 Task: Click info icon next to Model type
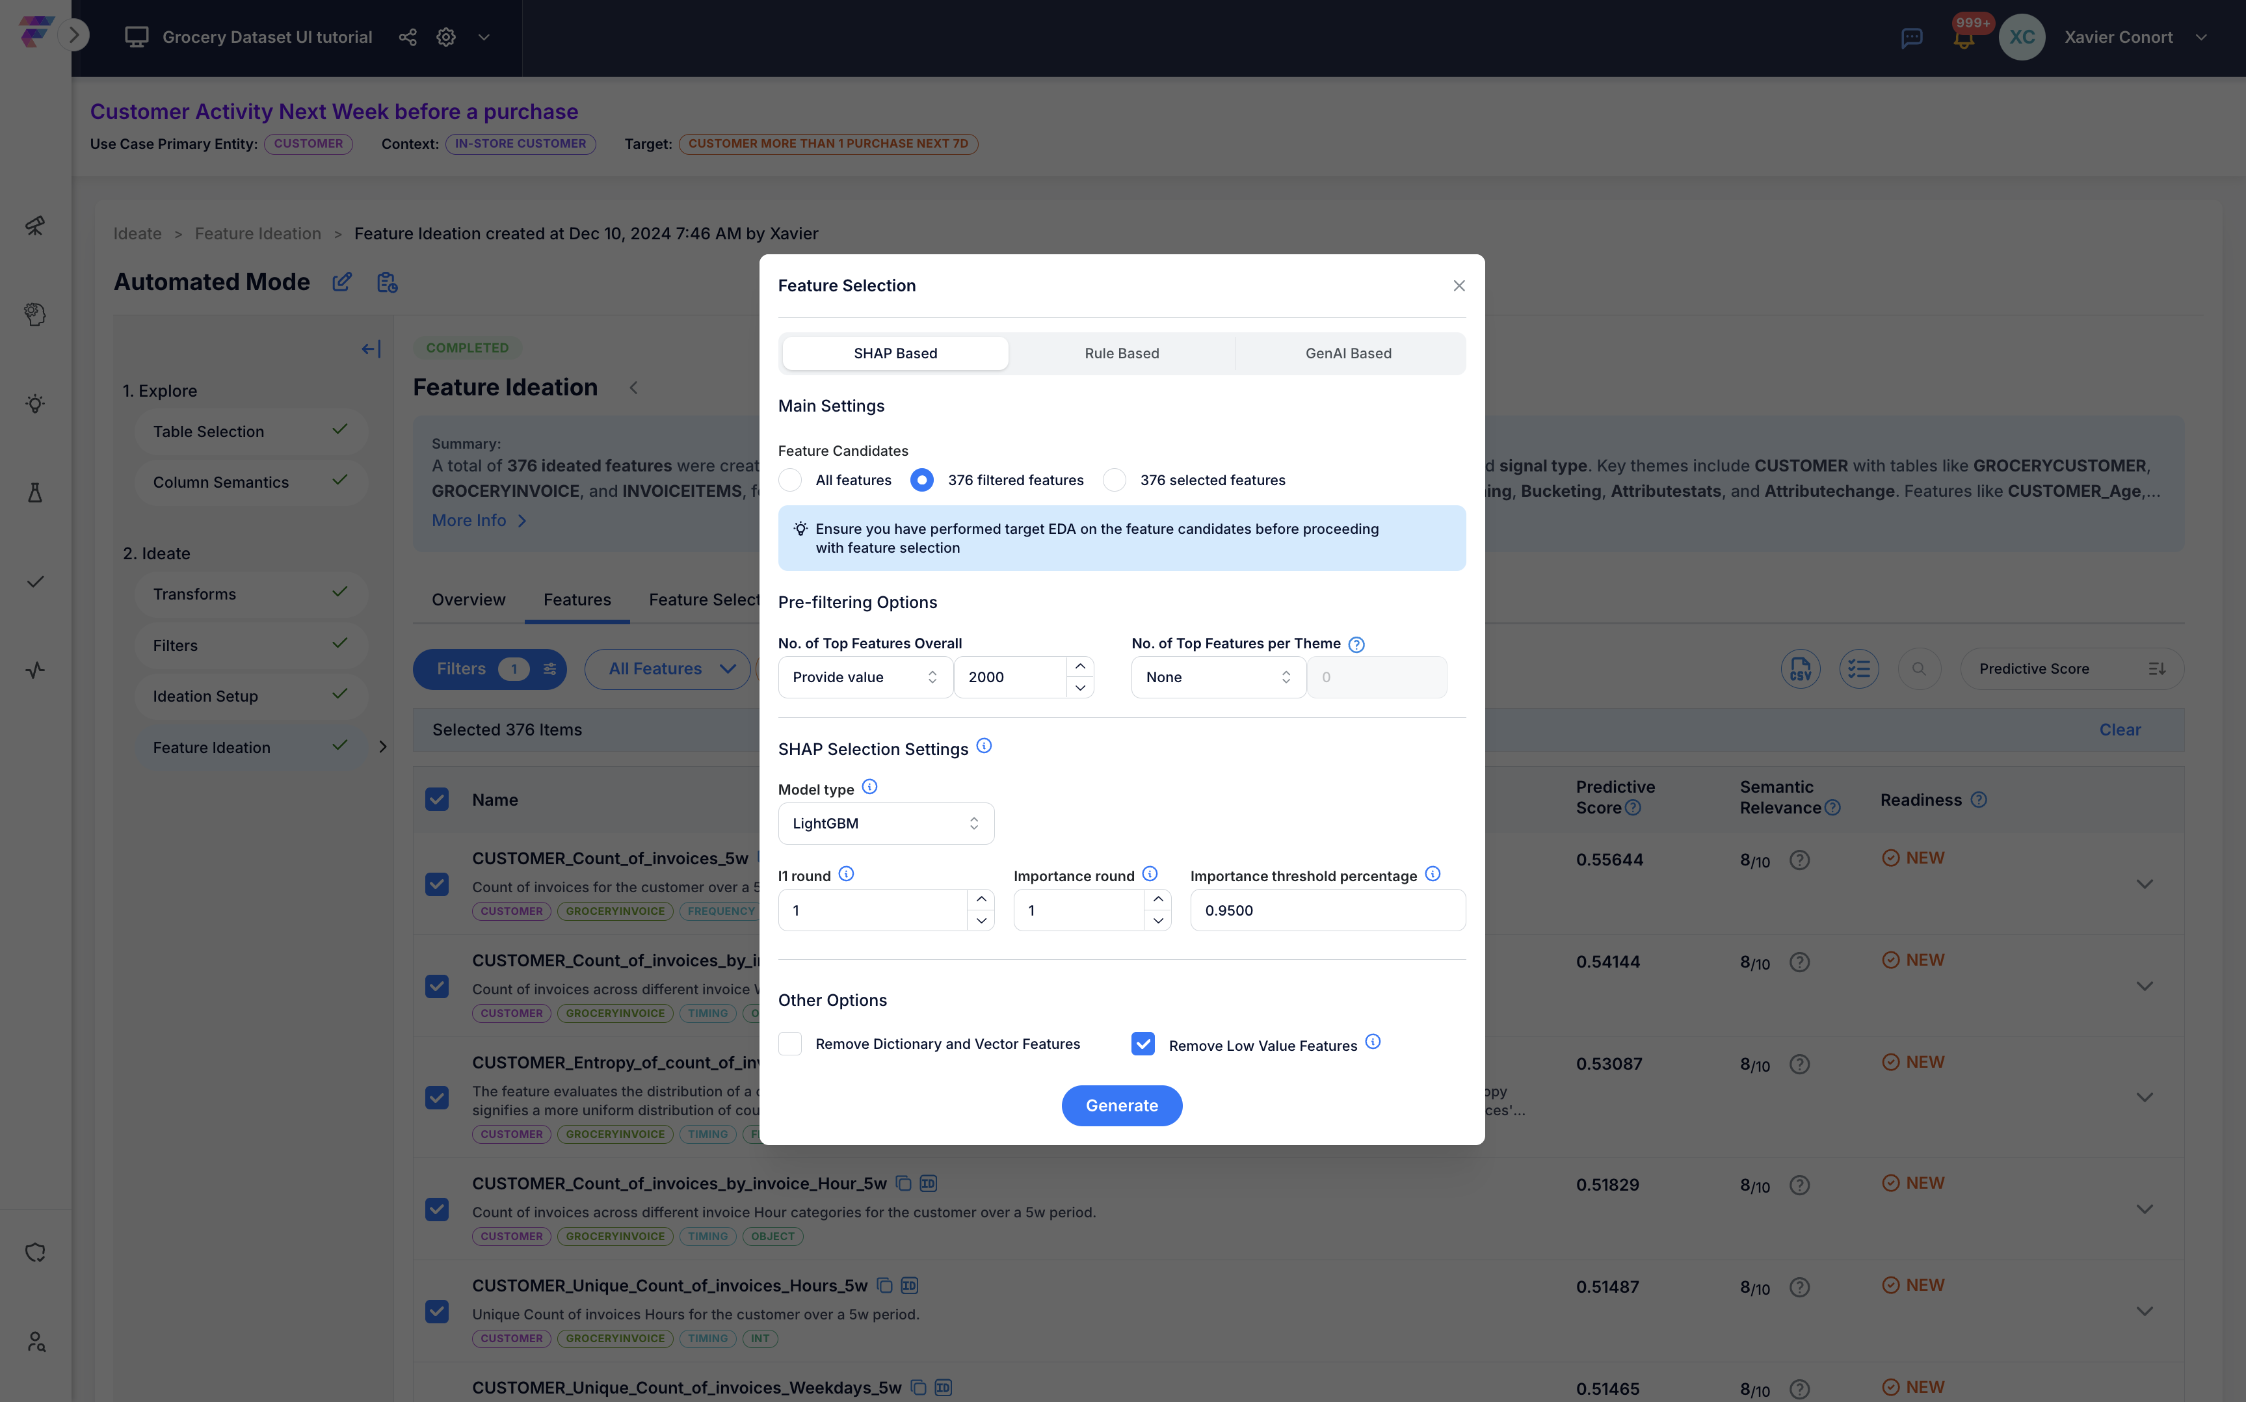tap(869, 786)
